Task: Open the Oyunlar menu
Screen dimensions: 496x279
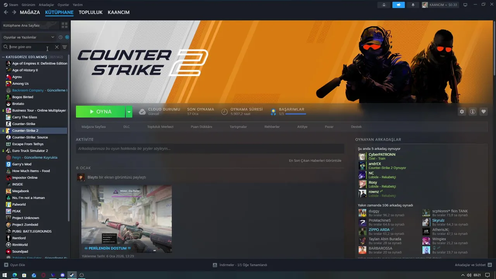Action: point(63,5)
